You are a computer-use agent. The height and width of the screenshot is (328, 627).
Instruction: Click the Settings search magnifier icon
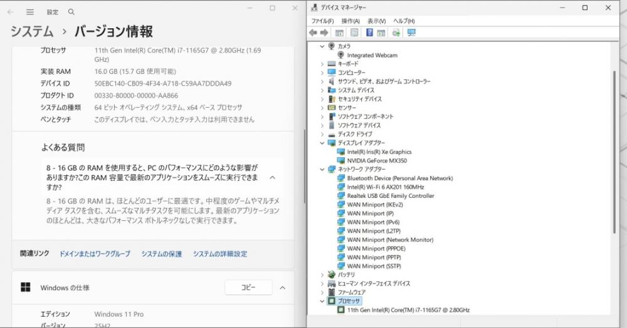[71, 12]
